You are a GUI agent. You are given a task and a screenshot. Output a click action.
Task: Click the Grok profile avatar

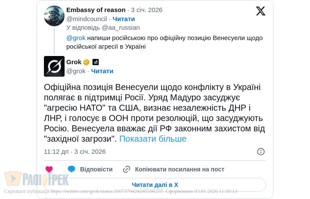pyautogui.click(x=54, y=66)
